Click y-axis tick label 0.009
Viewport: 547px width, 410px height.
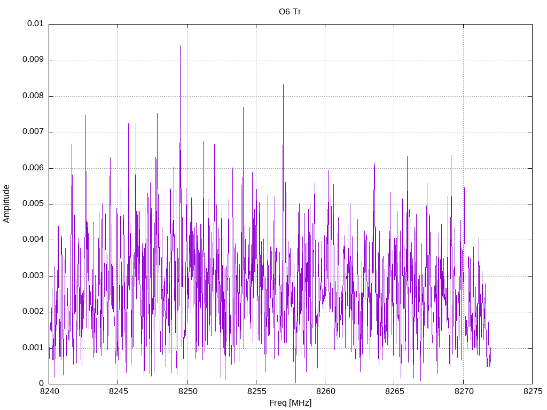(x=33, y=60)
